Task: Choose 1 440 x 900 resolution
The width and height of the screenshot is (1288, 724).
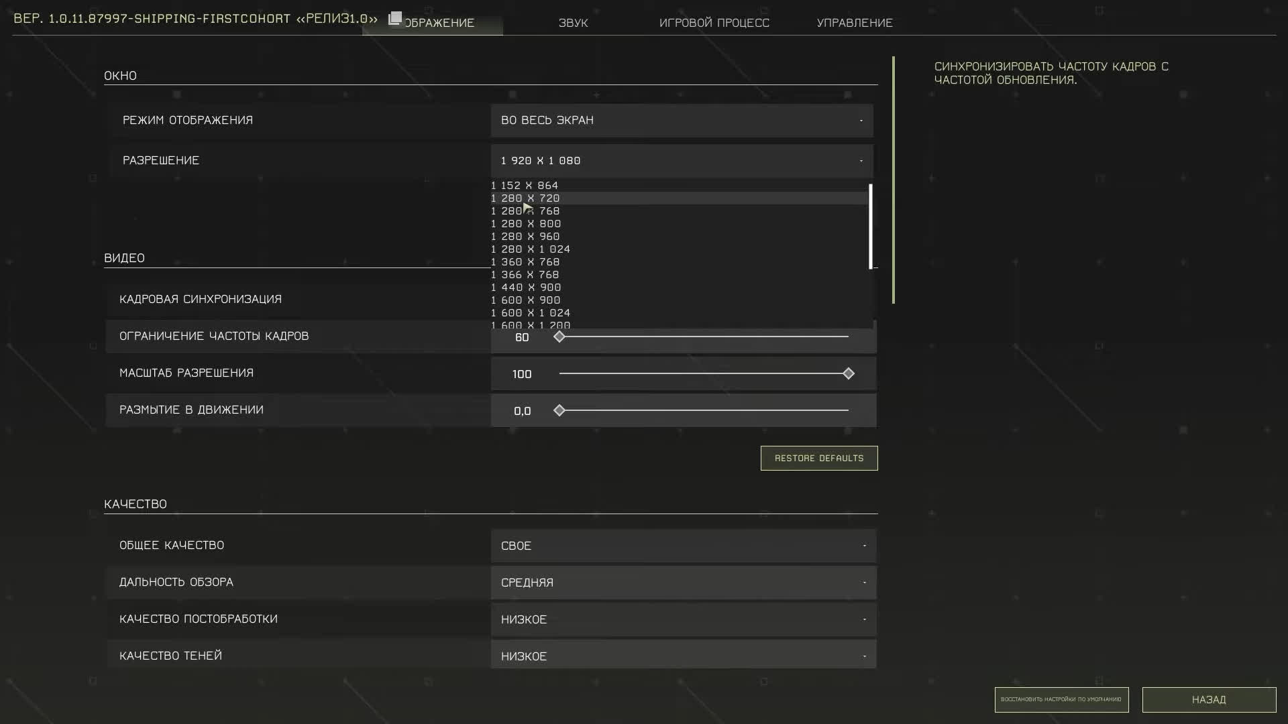Action: (x=526, y=288)
